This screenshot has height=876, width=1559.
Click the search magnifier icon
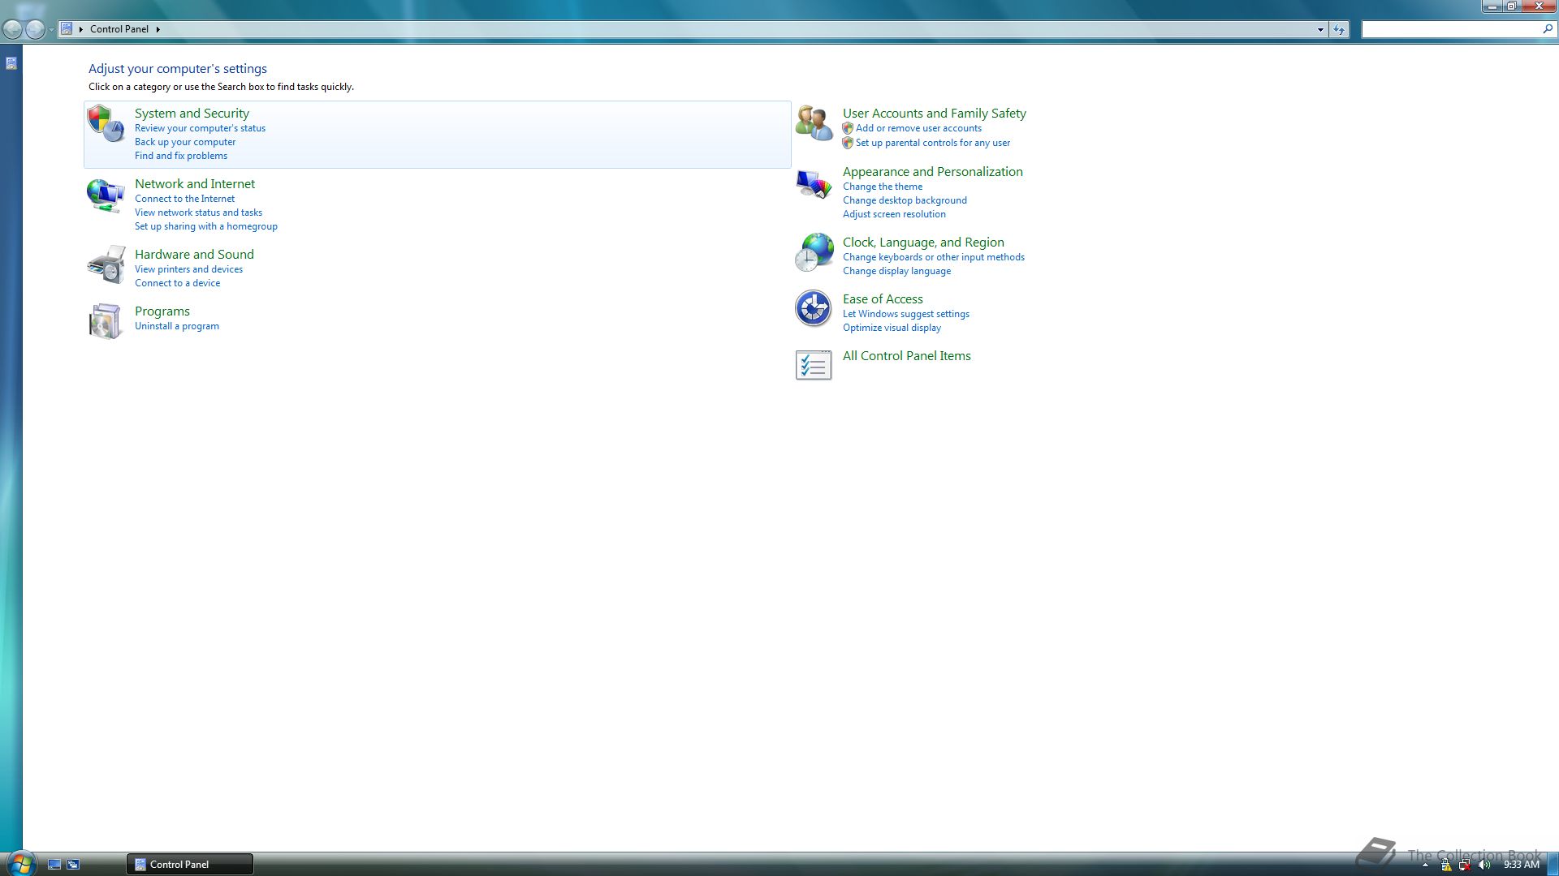1547,29
